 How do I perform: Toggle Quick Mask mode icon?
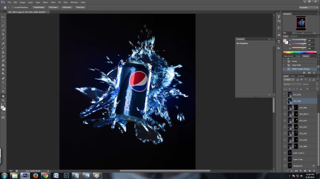click(x=3, y=113)
